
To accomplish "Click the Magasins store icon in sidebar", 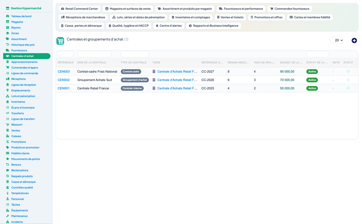I will (x=8, y=22).
